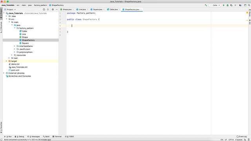
Task: Expand the resources folder
Action: tap(12, 55)
